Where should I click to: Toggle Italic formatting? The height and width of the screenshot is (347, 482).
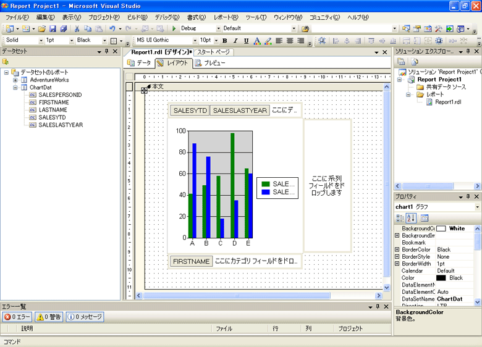click(235, 41)
